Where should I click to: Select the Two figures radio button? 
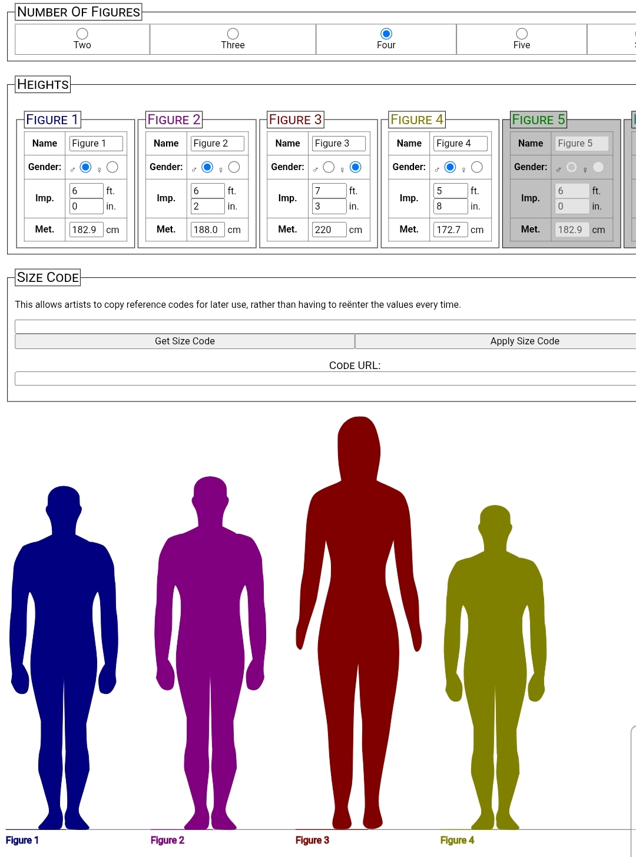(82, 34)
